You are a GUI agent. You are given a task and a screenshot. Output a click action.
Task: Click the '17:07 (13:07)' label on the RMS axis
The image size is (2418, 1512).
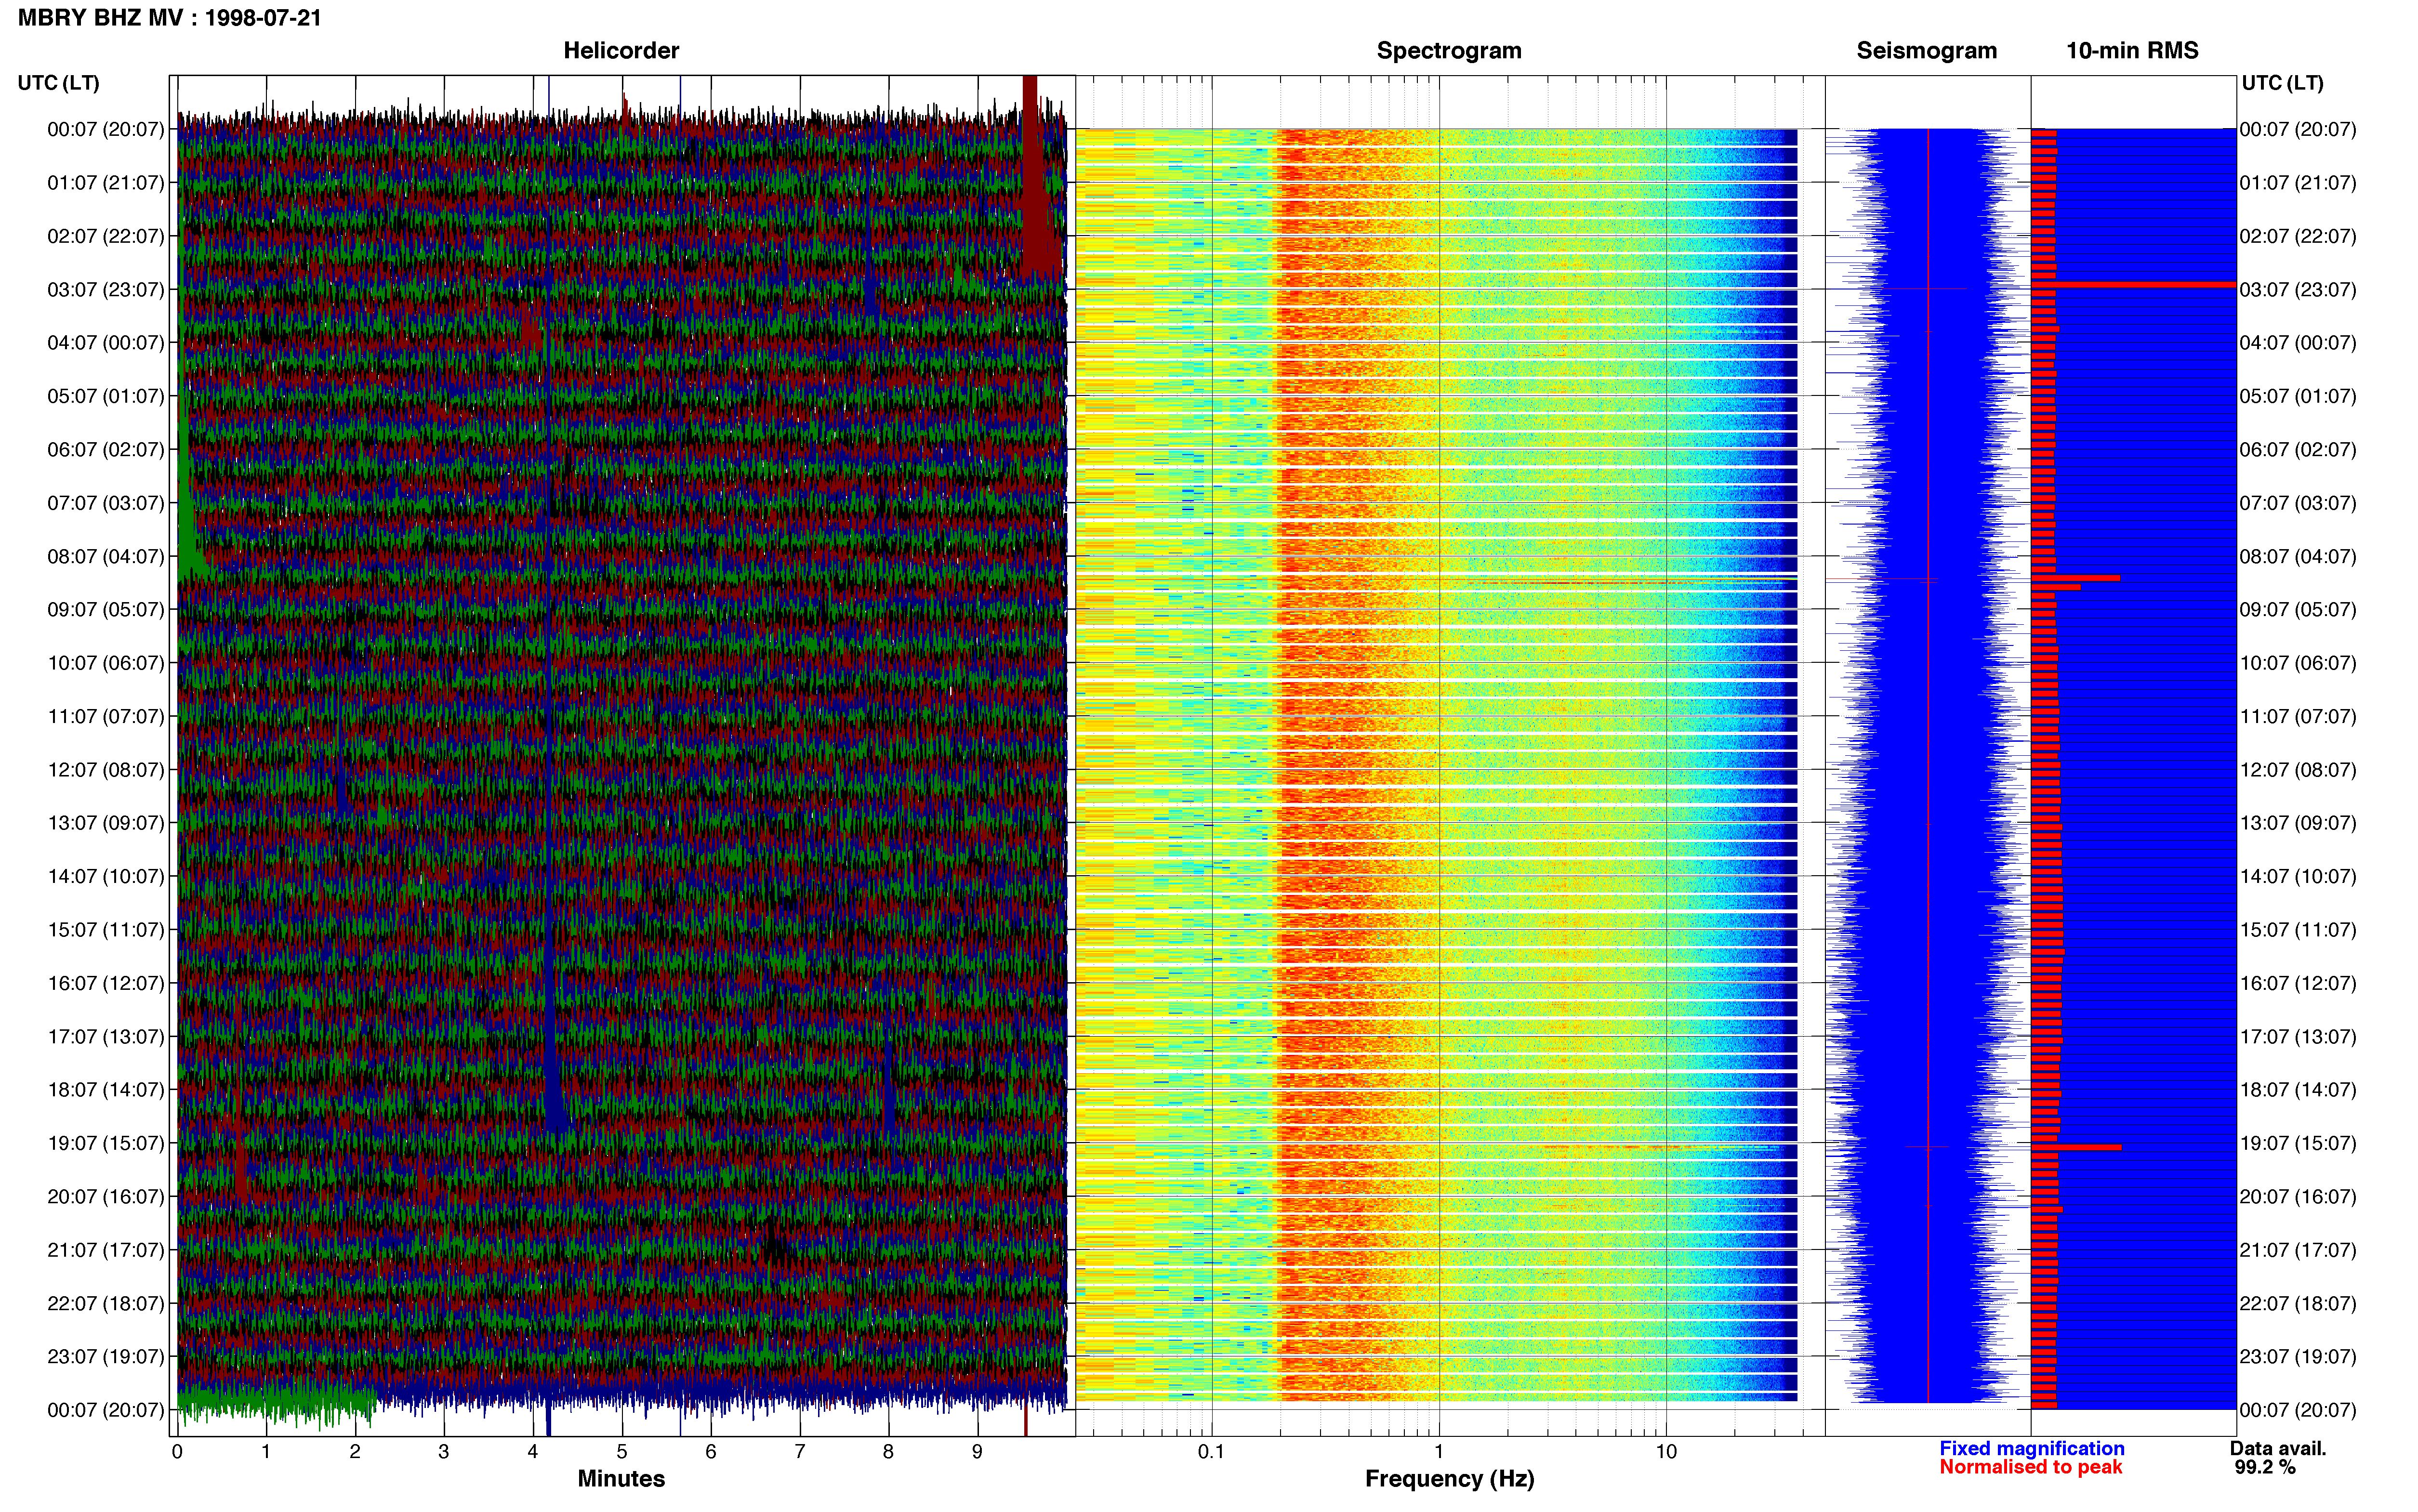(2298, 1037)
